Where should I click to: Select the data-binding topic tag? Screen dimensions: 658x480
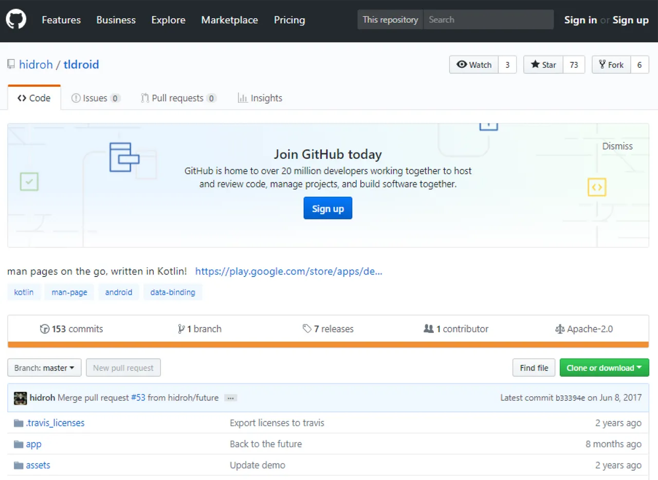tap(173, 292)
